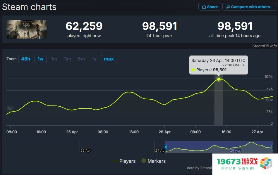Choose the 1y zoom range
The height and width of the screenshot is (175, 278).
pyautogui.click(x=94, y=59)
